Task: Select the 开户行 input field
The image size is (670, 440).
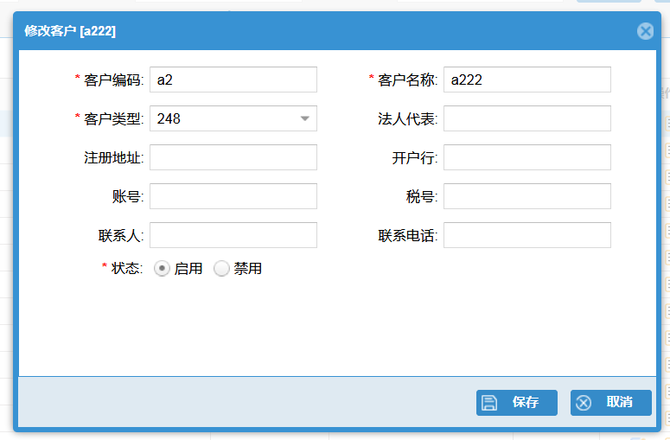Action: [x=526, y=157]
